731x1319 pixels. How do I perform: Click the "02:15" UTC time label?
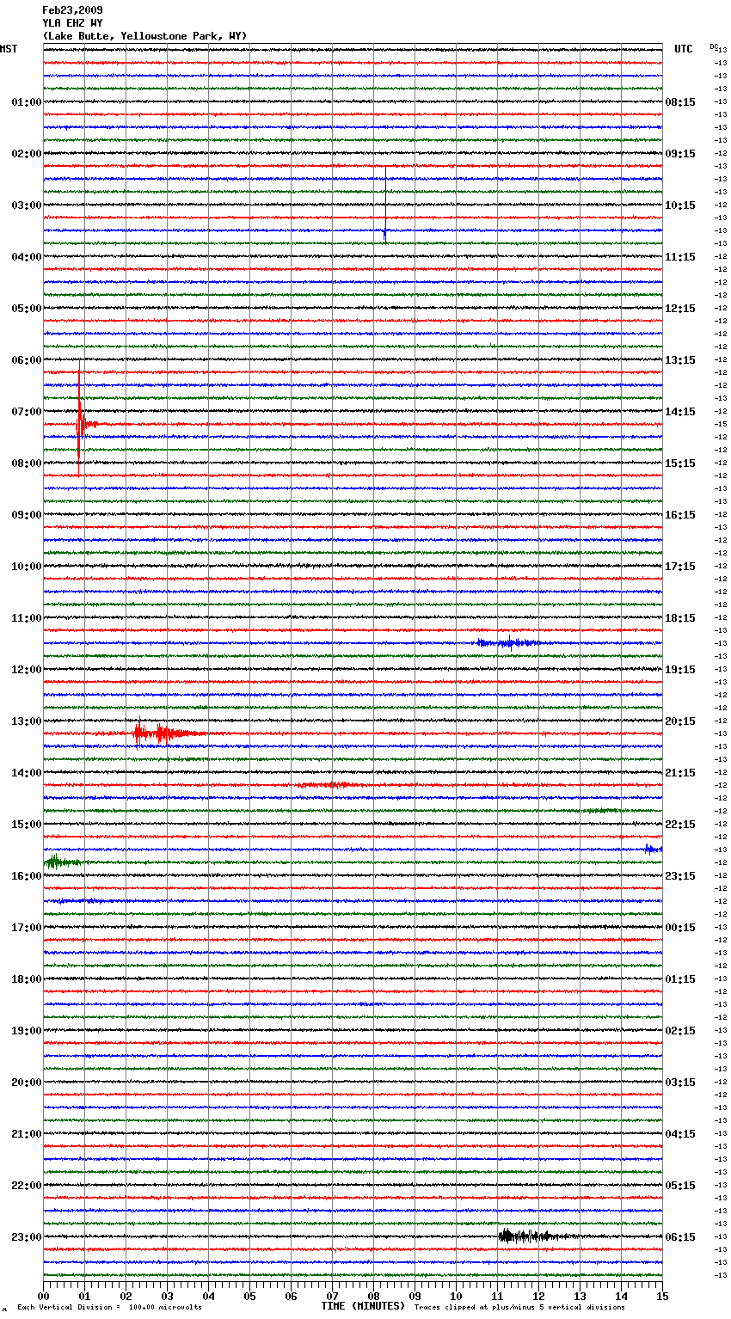[x=680, y=1031]
